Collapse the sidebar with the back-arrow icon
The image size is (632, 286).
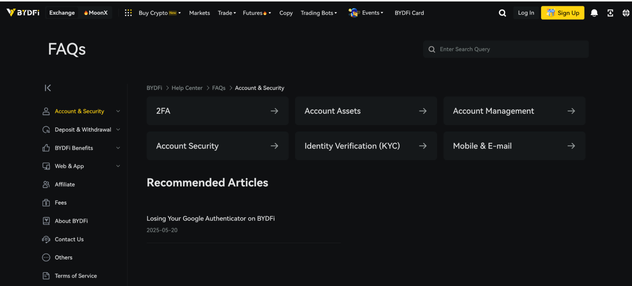point(48,88)
